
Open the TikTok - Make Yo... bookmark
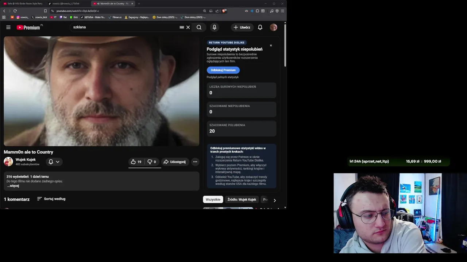(93, 17)
